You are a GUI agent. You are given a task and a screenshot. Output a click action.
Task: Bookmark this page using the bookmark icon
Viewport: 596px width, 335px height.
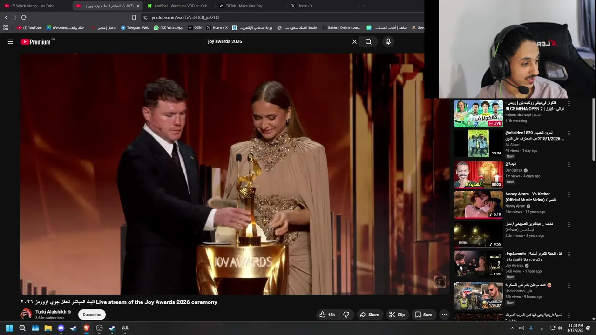[134, 17]
